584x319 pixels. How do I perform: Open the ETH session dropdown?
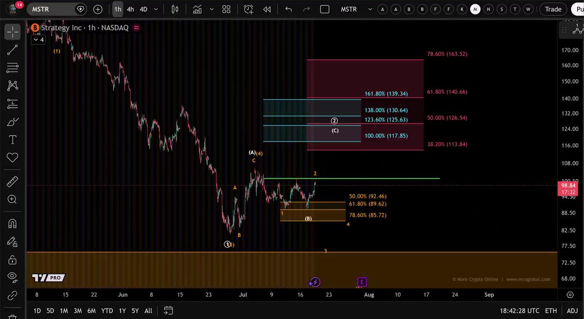pos(550,311)
